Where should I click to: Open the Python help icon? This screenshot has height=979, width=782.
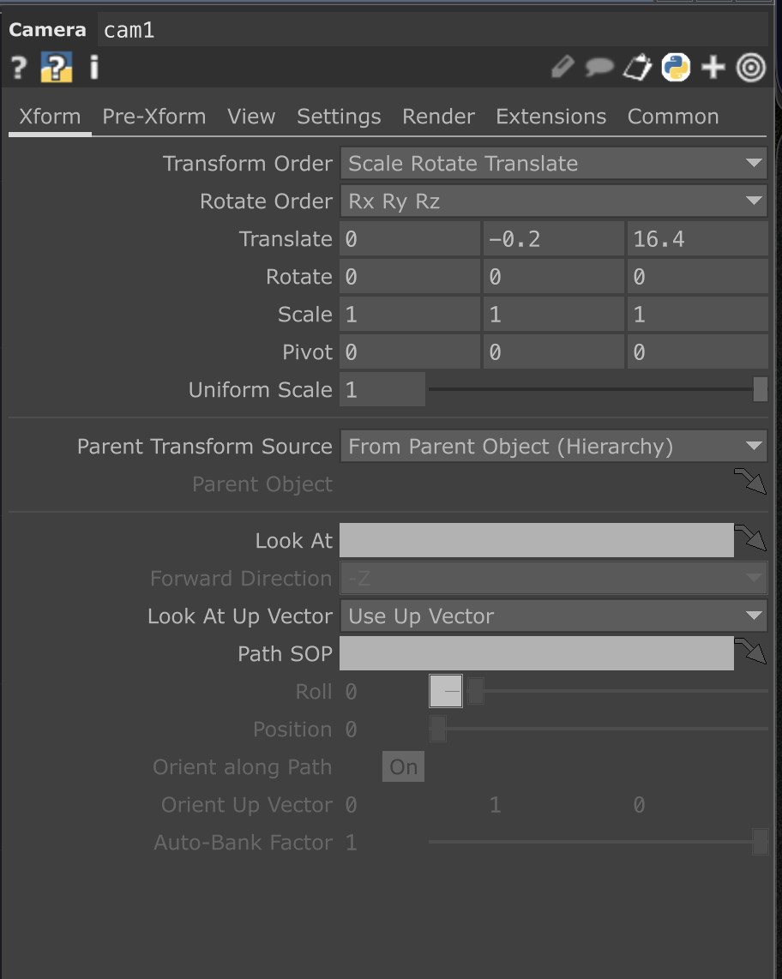click(676, 68)
